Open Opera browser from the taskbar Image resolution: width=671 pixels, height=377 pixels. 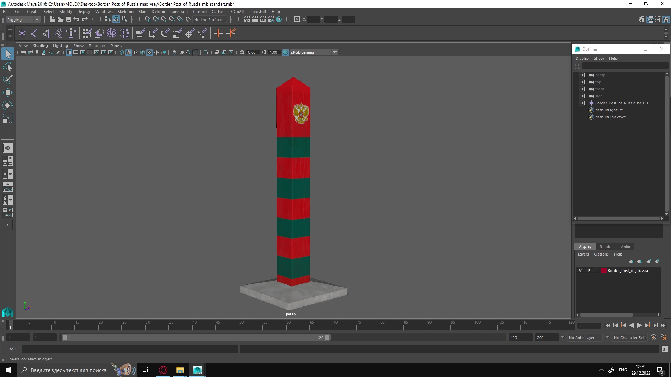163,370
